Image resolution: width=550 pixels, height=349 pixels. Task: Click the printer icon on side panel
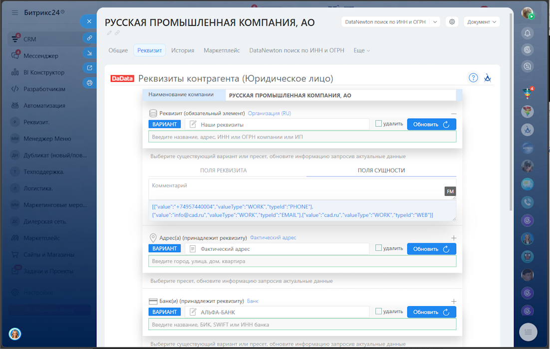pos(89,83)
